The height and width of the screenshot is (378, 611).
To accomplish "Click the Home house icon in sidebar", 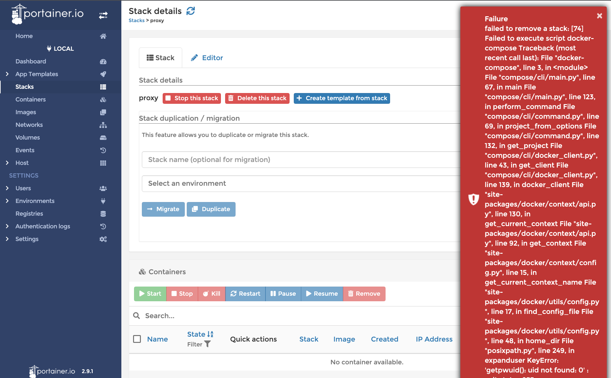I will click(103, 36).
